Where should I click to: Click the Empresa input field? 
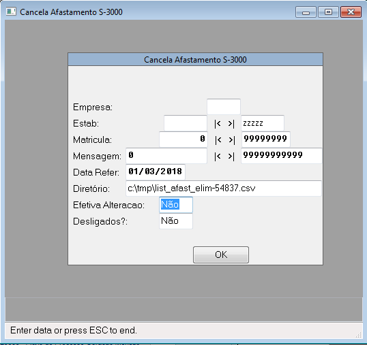pyautogui.click(x=224, y=107)
